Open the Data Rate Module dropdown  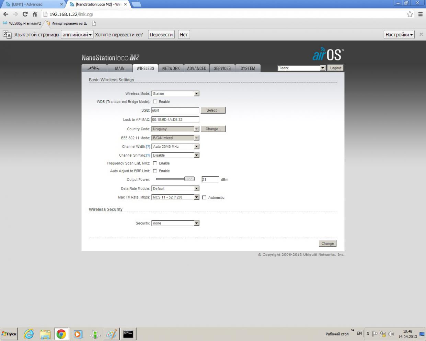(175, 189)
